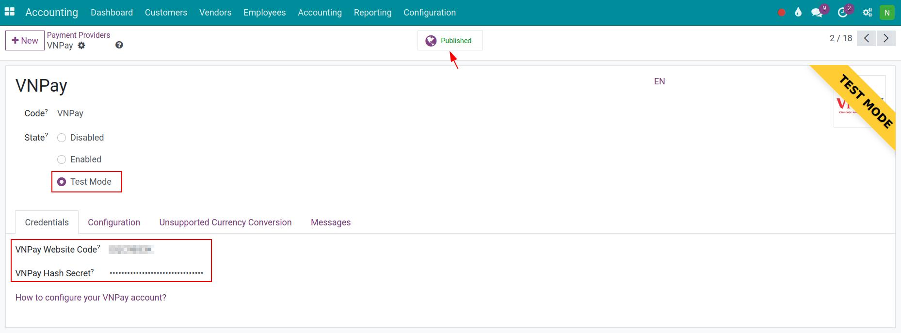
Task: Click the droplet icon in top bar
Action: (798, 13)
